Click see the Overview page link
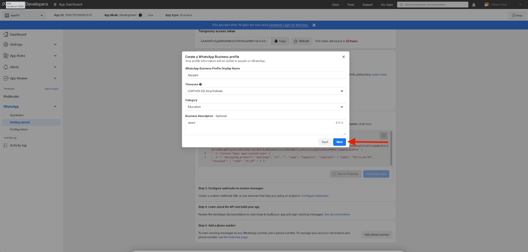 [233, 237]
